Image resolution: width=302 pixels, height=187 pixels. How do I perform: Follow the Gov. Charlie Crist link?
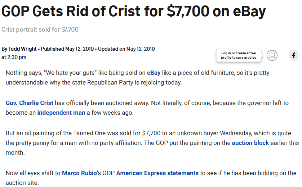click(x=29, y=103)
